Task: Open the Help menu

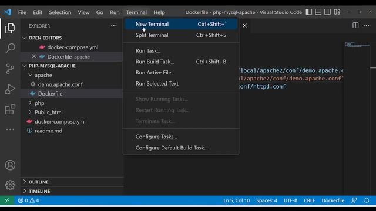Action: pyautogui.click(x=159, y=12)
